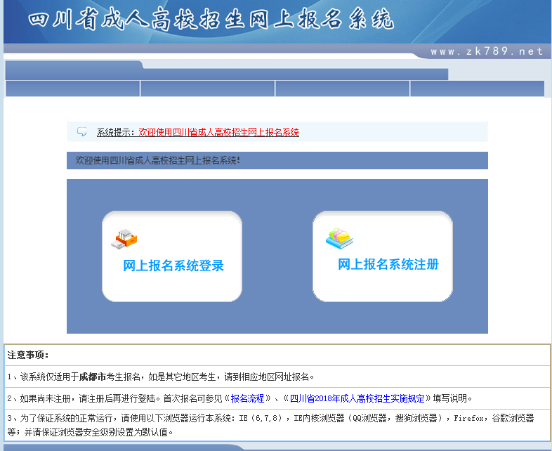Click the orange printer login icon
Screen dimensions: 552x451
[x=124, y=239]
